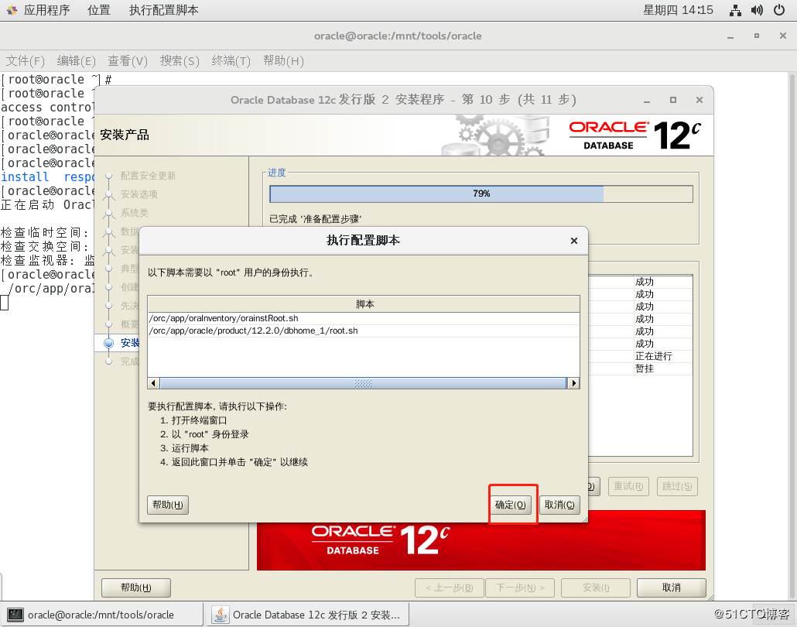Click the disabled 安装(I) button
Image resolution: width=797 pixels, height=627 pixels.
[596, 588]
